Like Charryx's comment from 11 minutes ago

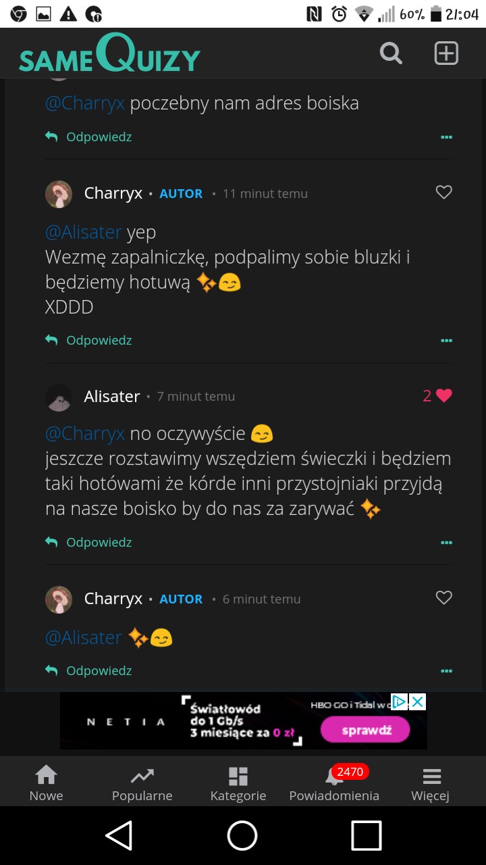[443, 193]
